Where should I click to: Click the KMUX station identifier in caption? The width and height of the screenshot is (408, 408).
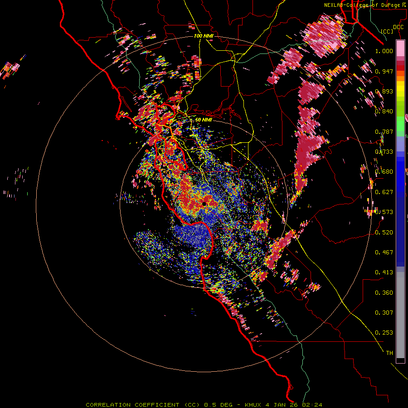pyautogui.click(x=253, y=405)
